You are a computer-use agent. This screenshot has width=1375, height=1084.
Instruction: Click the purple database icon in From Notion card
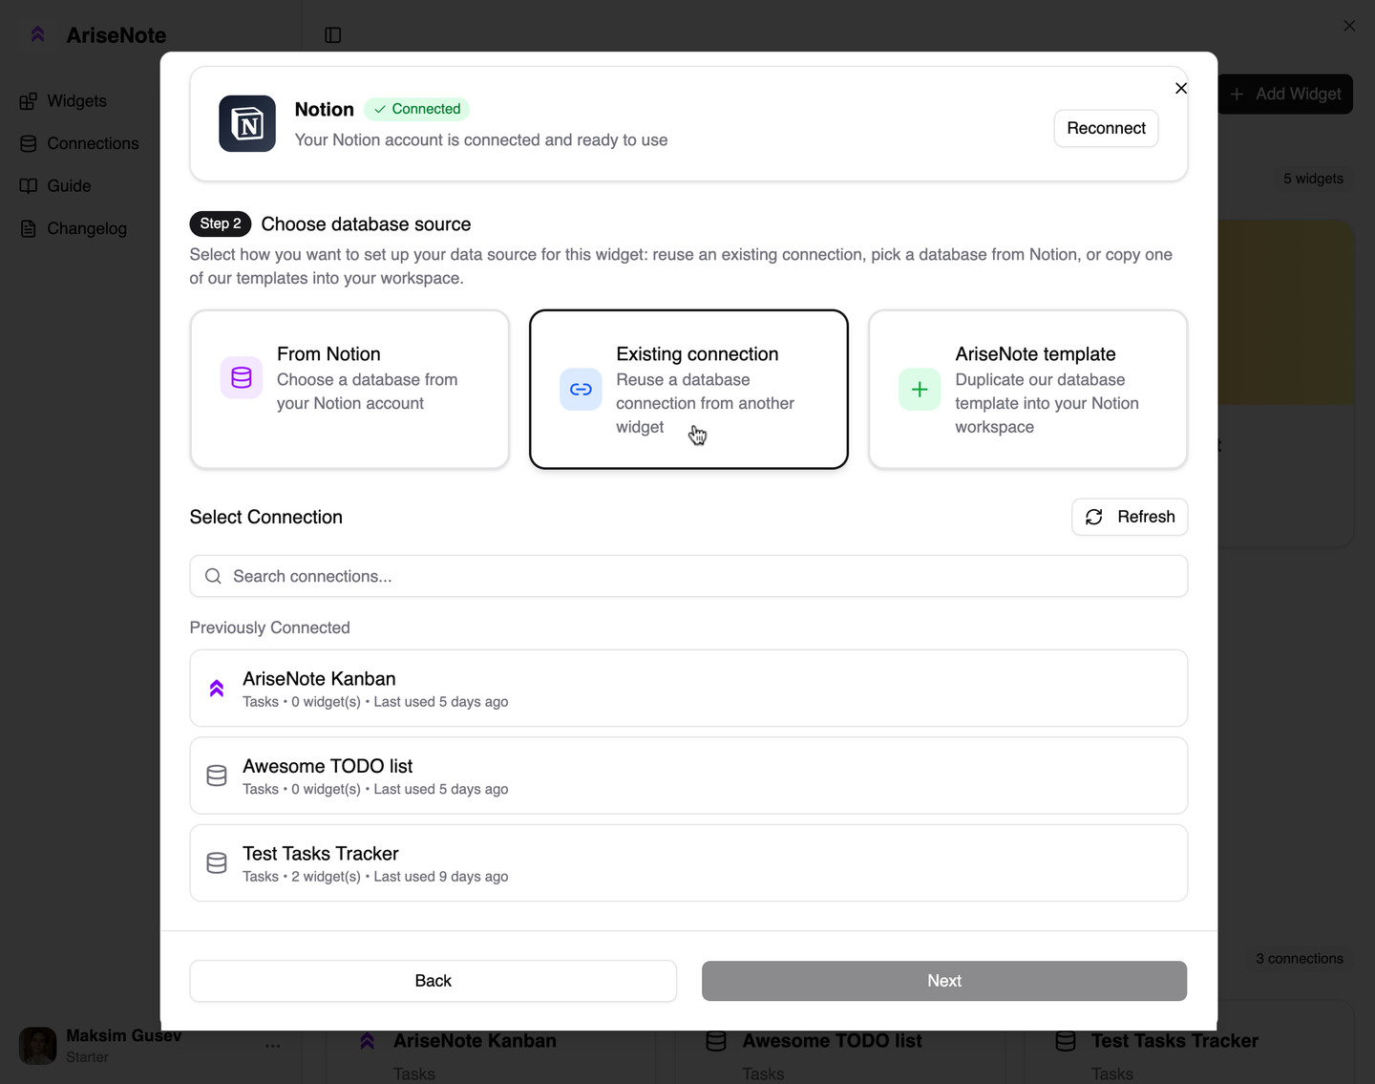click(x=242, y=378)
